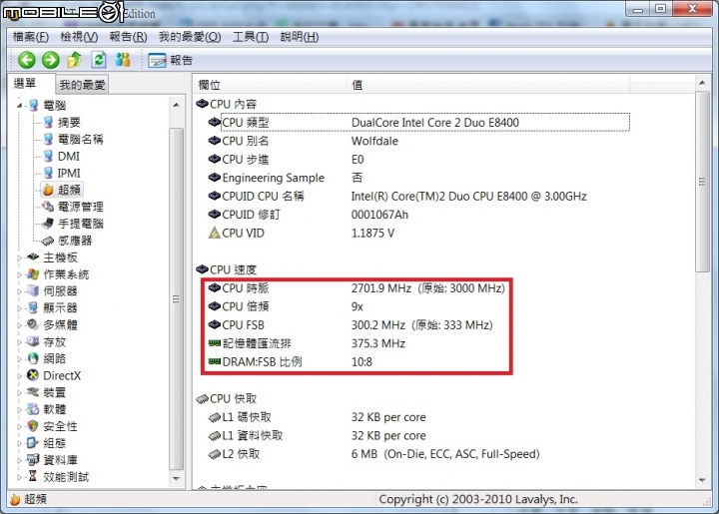Select 電源管理 in the tree

point(80,207)
